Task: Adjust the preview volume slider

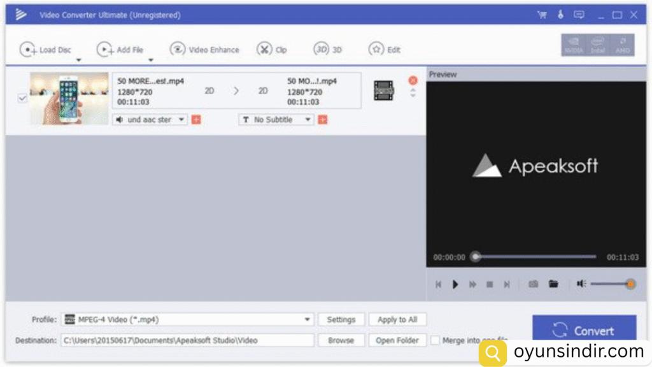Action: [x=610, y=284]
